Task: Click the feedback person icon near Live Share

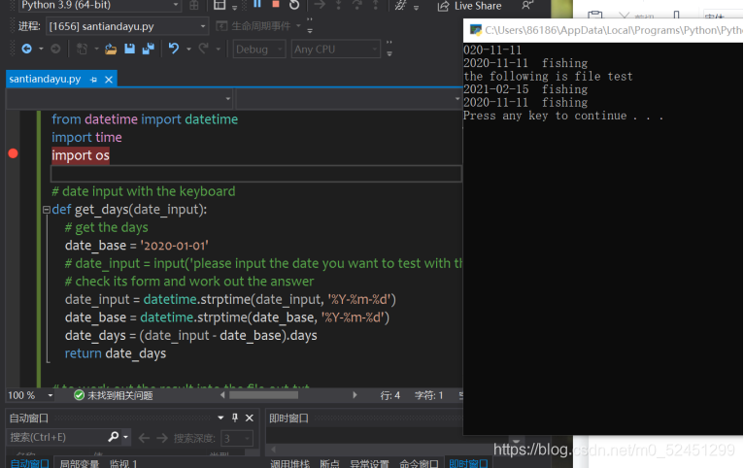Action: click(526, 5)
